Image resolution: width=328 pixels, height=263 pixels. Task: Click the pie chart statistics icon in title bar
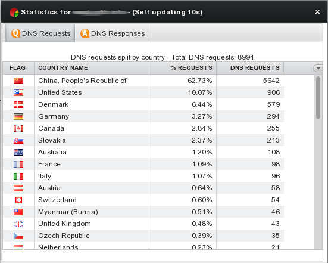14,12
